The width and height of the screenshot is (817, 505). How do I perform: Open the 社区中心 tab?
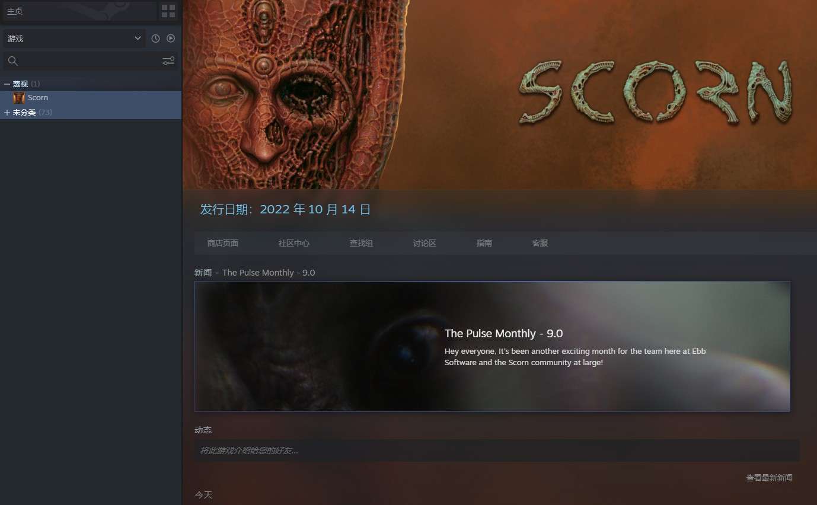[294, 243]
